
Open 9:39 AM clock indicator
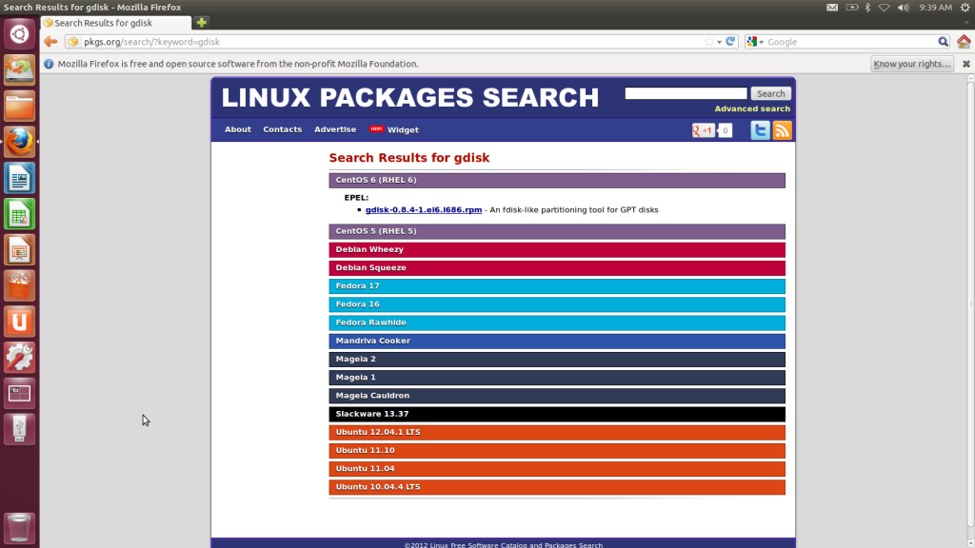[x=935, y=8]
